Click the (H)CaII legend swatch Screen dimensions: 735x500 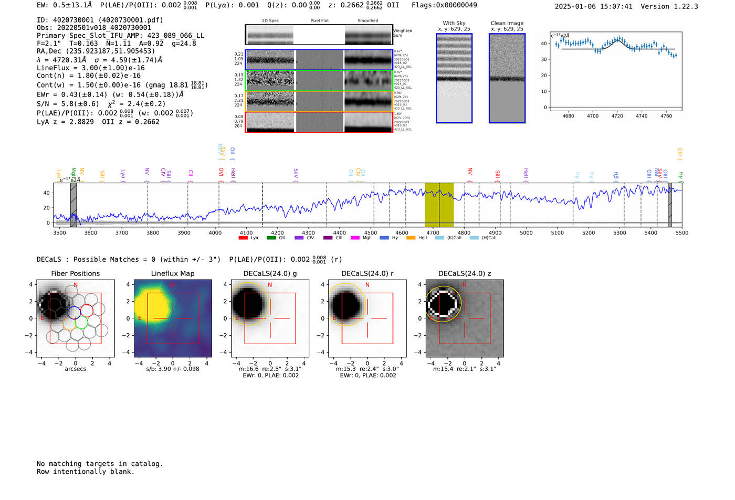474,238
